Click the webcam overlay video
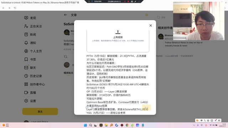Viewport: 228px width, 128px height. click(199, 21)
